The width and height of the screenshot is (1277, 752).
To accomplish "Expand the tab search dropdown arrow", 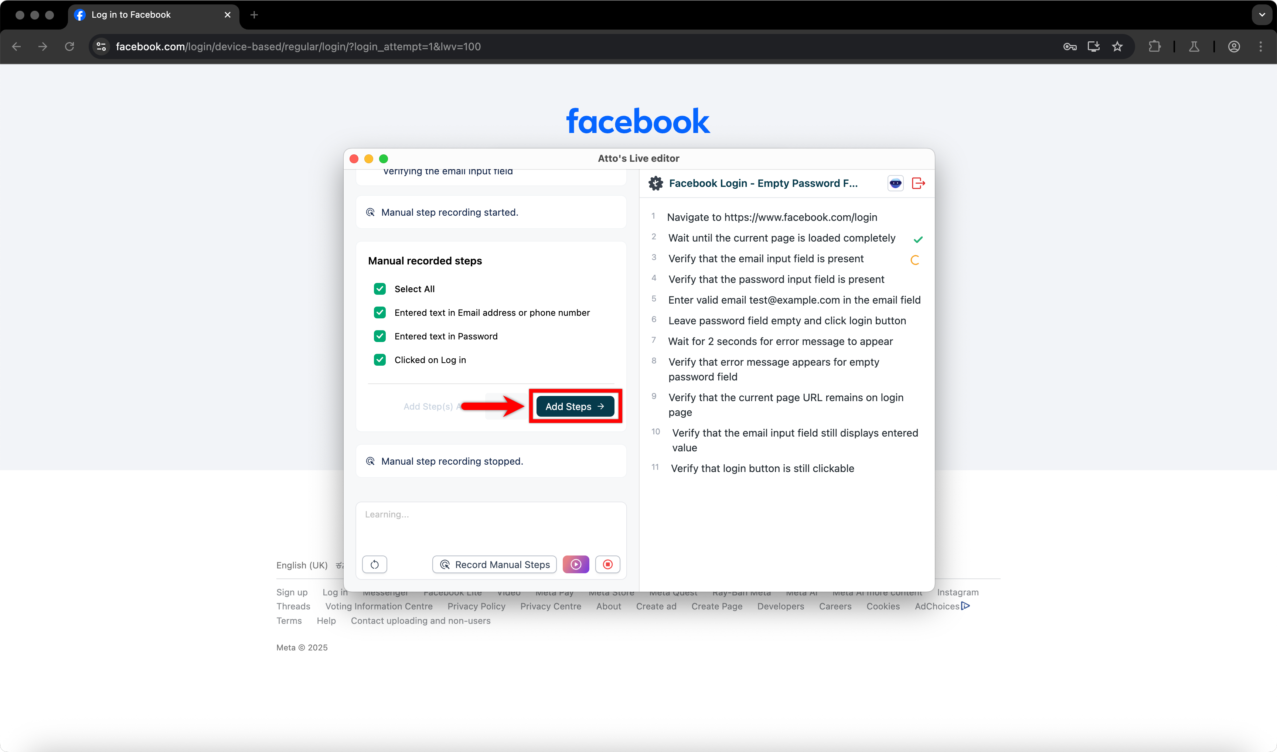I will point(1262,15).
